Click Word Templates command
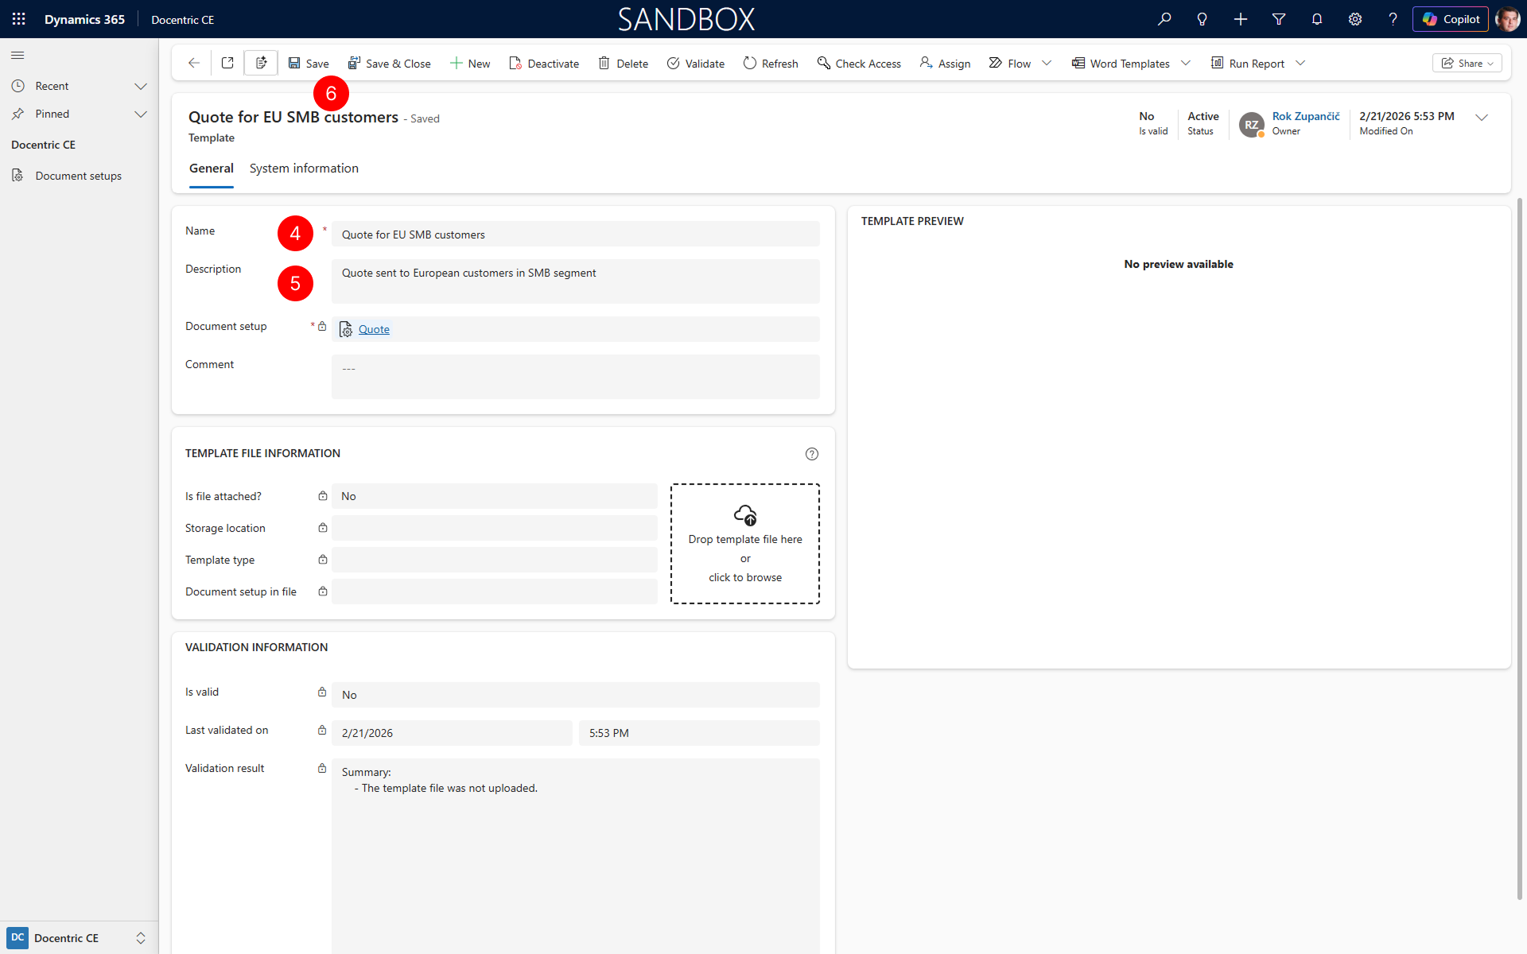This screenshot has height=954, width=1527. [x=1121, y=63]
